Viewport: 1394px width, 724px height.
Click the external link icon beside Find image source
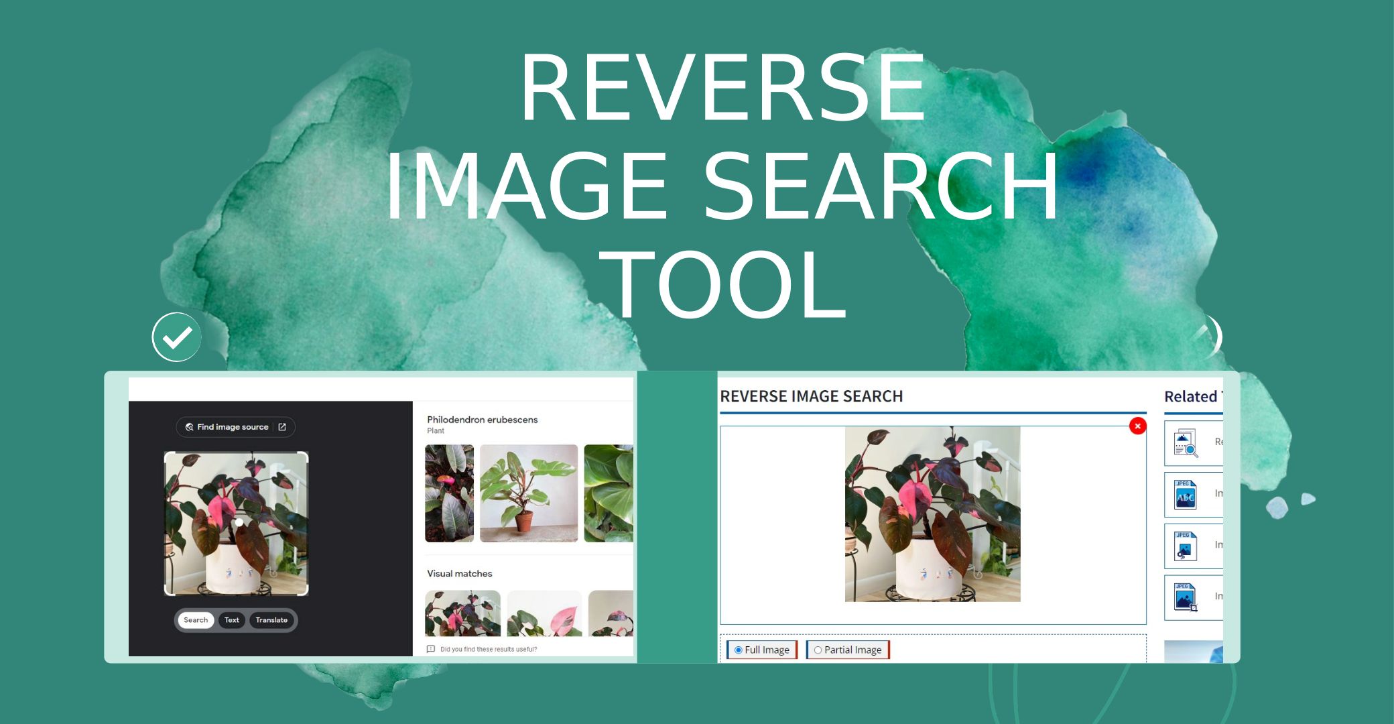(x=282, y=427)
